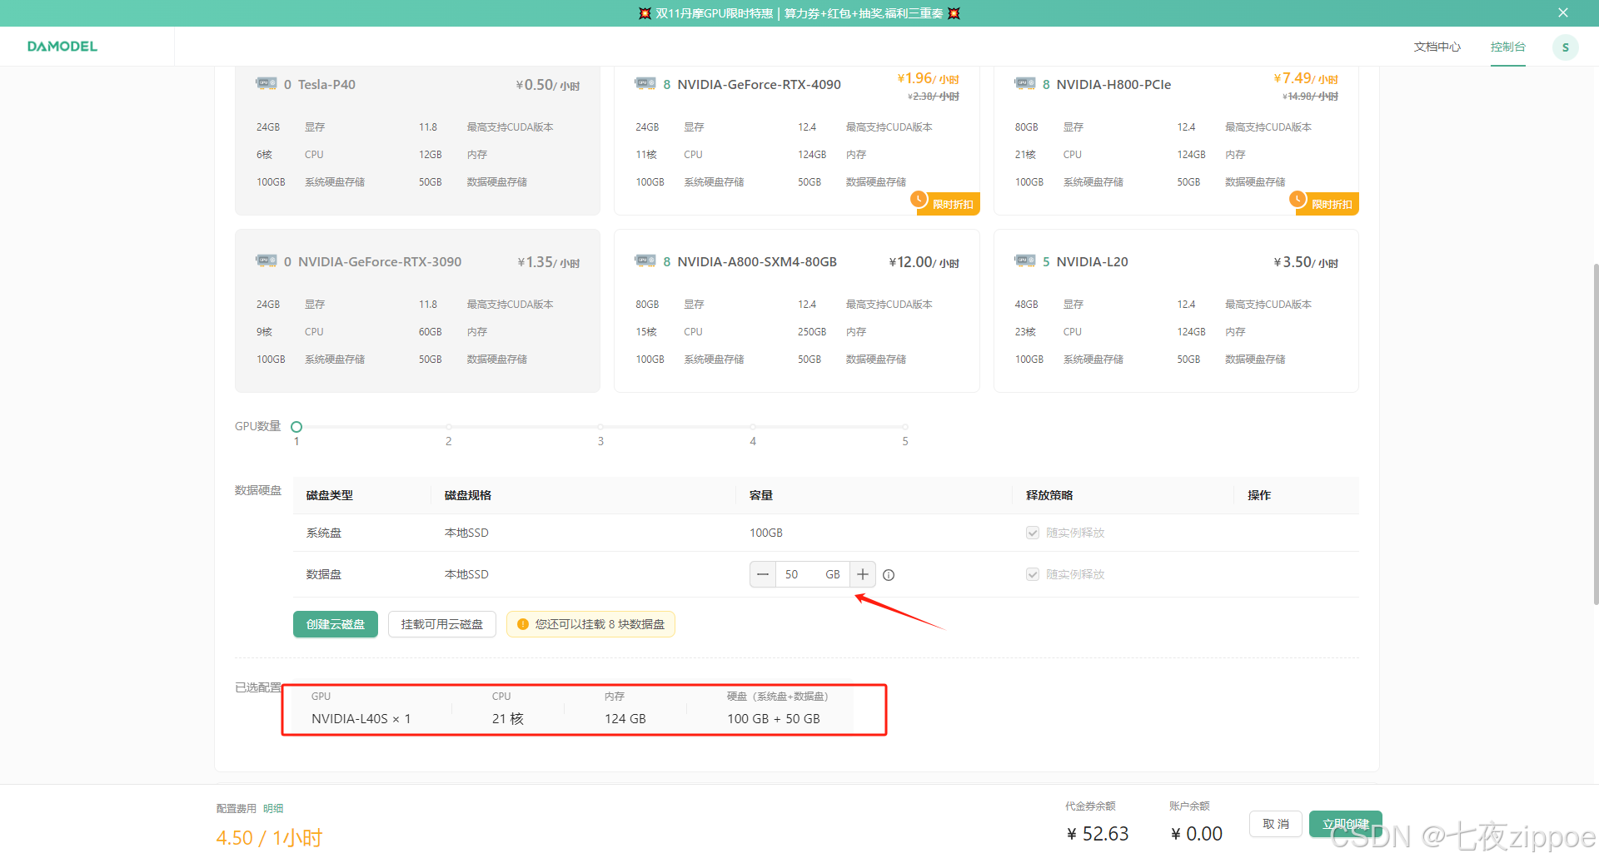Click GPU icon on A800-SXM4-80GB card
This screenshot has height=863, width=1599.
click(x=645, y=260)
